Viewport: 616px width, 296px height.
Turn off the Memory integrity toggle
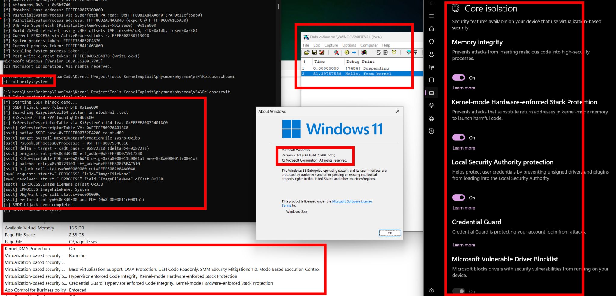[x=459, y=78]
